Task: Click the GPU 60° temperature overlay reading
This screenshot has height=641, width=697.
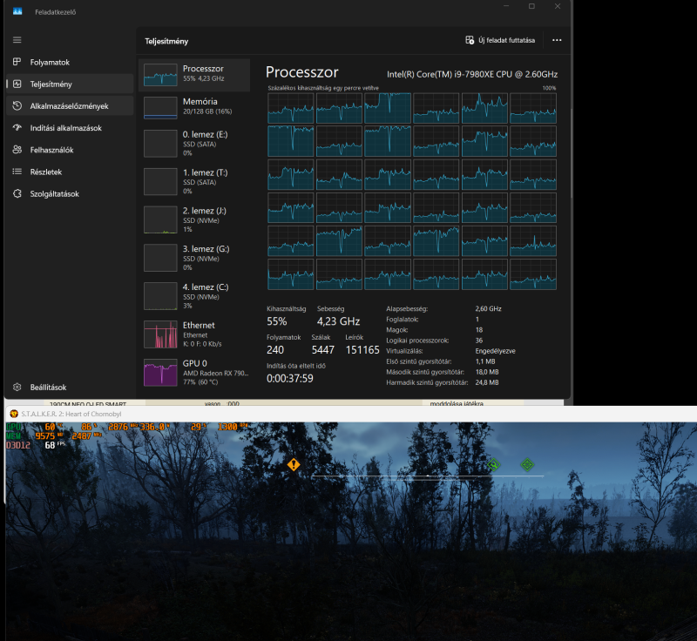Action: pos(53,427)
